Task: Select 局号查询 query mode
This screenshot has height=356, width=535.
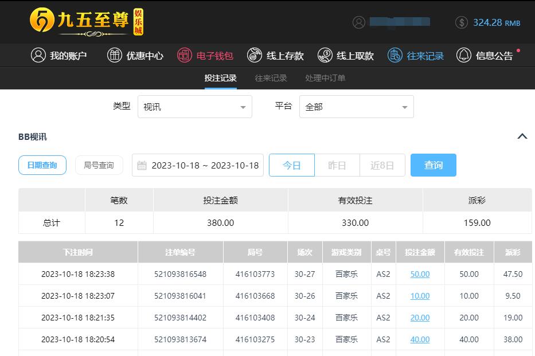Action: click(x=99, y=165)
